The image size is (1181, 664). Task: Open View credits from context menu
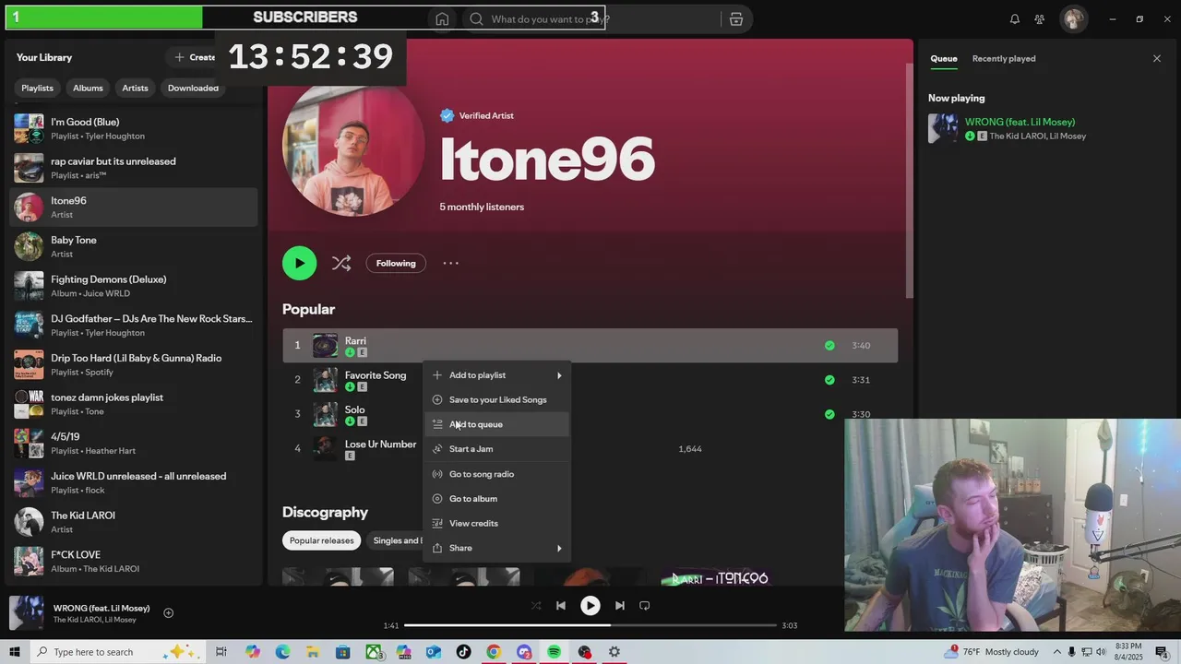point(496,523)
